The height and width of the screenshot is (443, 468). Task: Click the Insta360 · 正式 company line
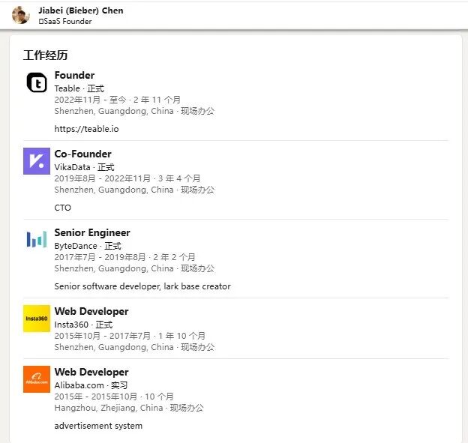coord(83,325)
